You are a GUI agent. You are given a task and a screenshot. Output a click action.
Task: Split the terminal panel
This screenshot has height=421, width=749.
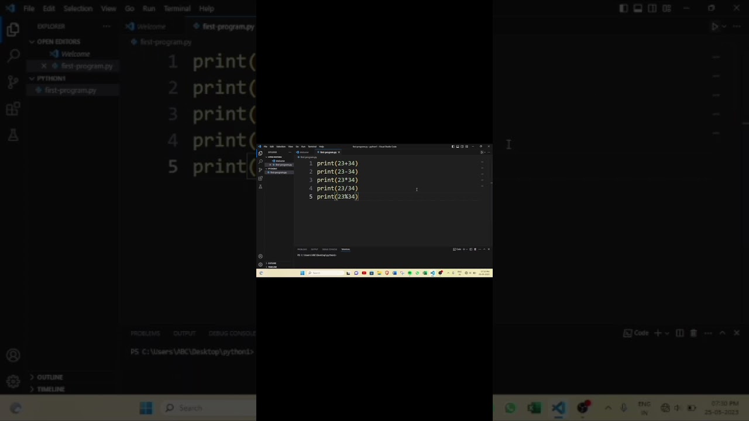[470, 249]
